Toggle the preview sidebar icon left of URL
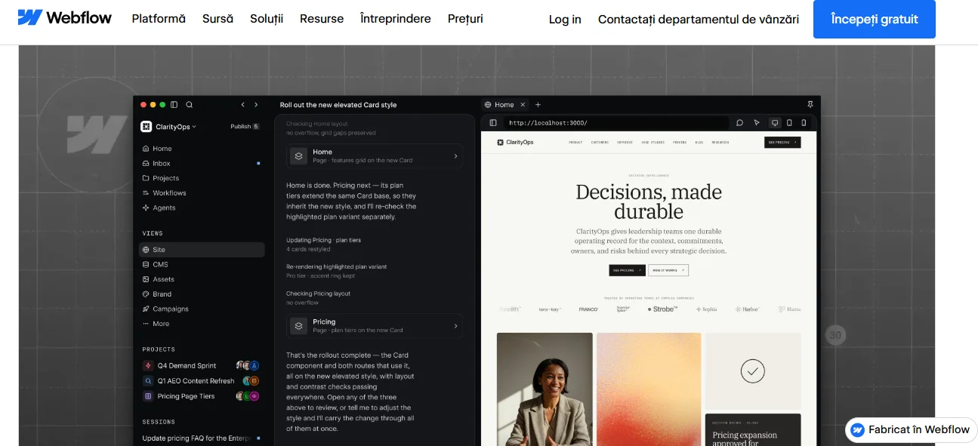 [493, 123]
